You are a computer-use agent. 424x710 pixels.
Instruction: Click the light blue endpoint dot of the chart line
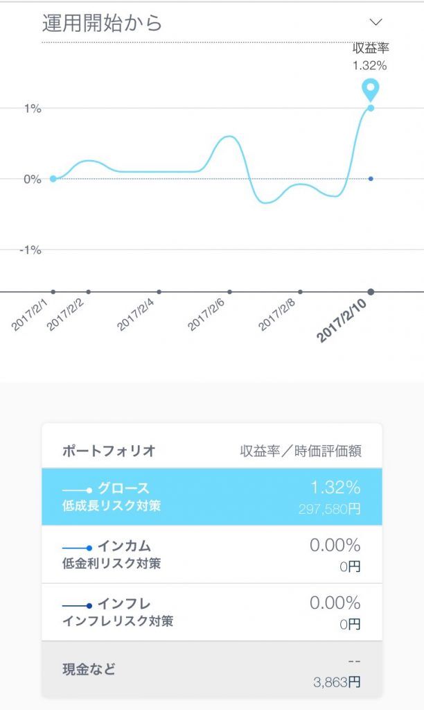point(371,109)
